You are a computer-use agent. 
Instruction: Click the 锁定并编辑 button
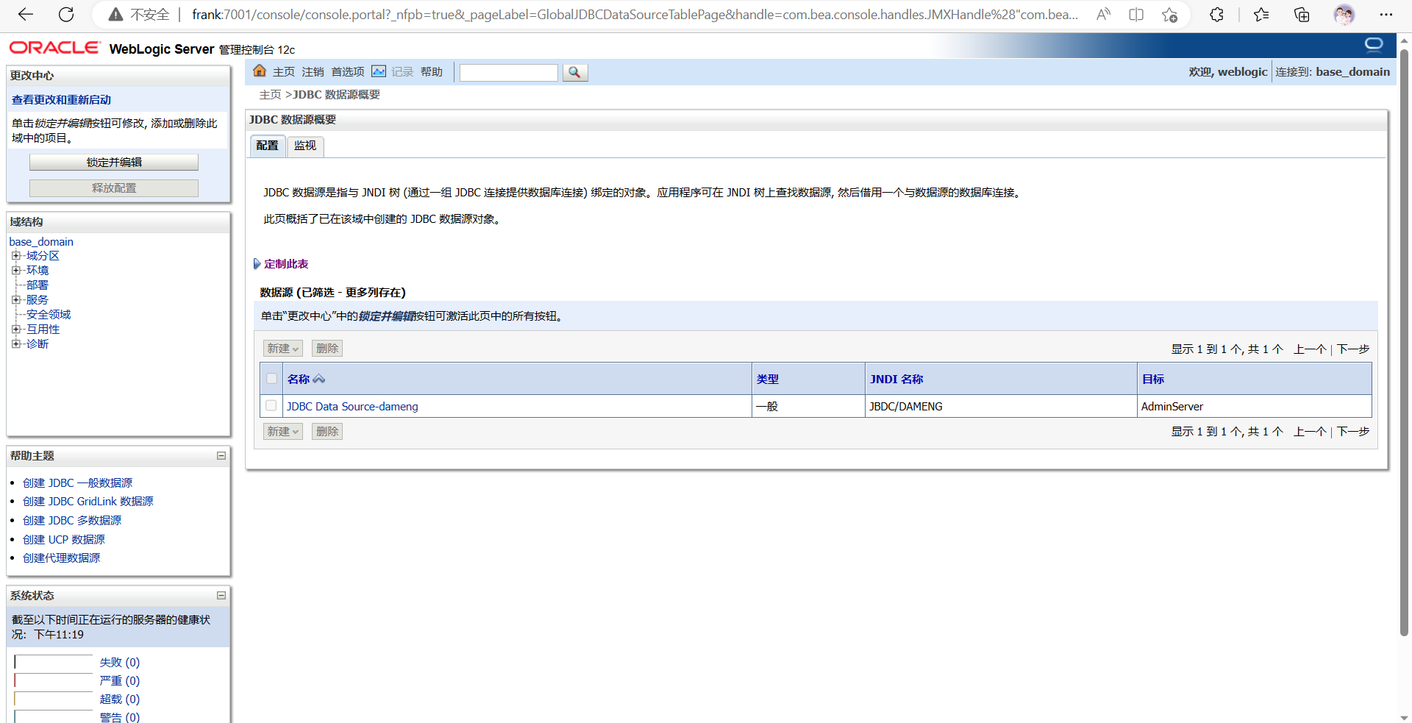(114, 163)
